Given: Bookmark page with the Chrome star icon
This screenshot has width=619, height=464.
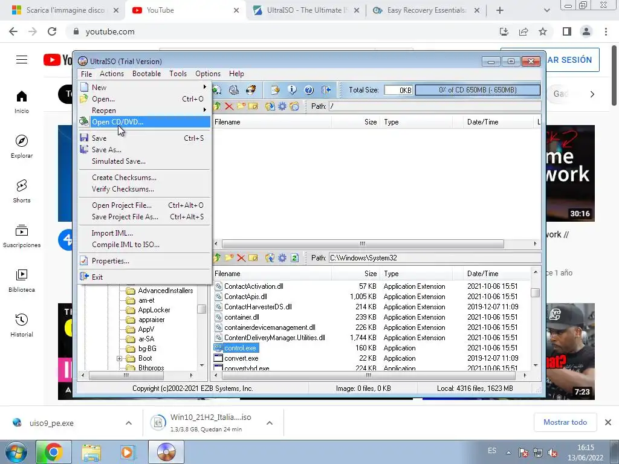Looking at the screenshot, I should coord(543,31).
